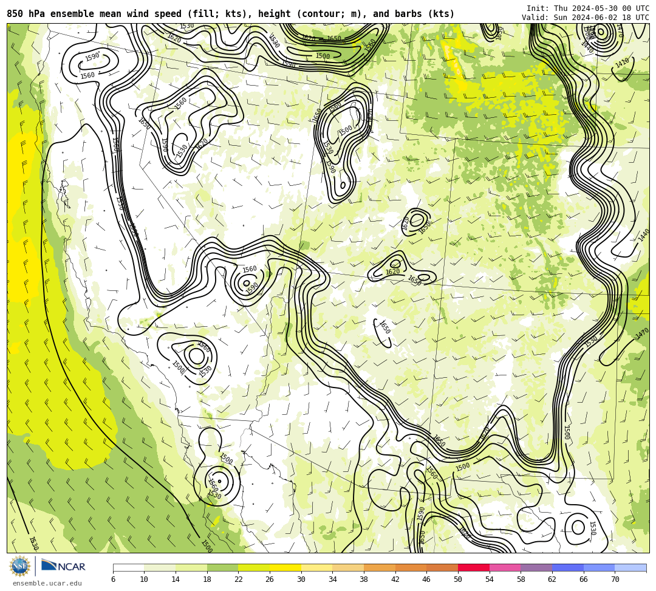Click the Init: Thu 2024-05-30 00 UTC text
The image size is (656, 591).
588,9
